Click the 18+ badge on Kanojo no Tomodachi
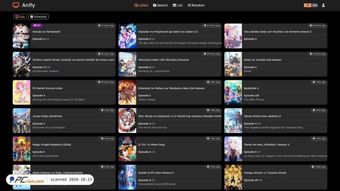Image resolution: width=340 pixels, height=191 pixels. pos(37,25)
